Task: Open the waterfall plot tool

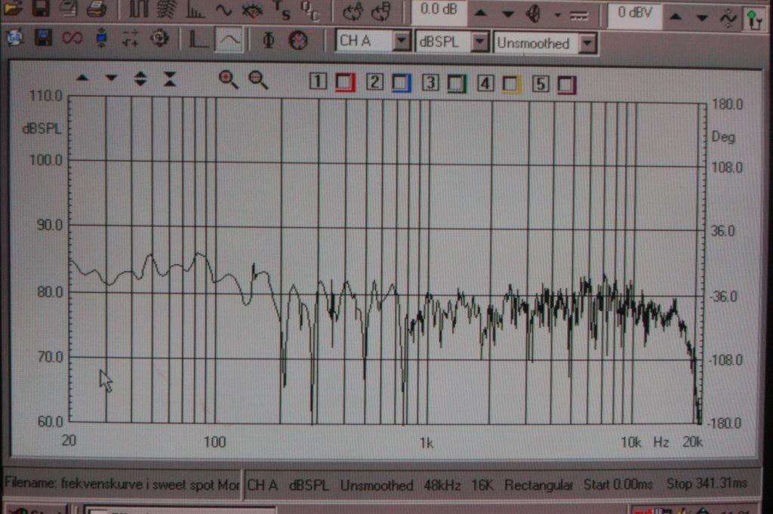Action: (167, 9)
